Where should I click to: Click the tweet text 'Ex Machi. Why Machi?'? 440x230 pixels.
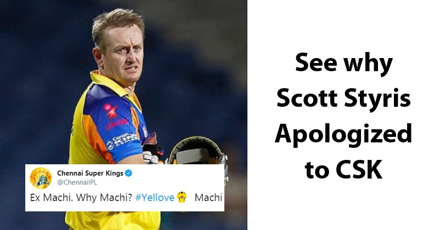81,198
